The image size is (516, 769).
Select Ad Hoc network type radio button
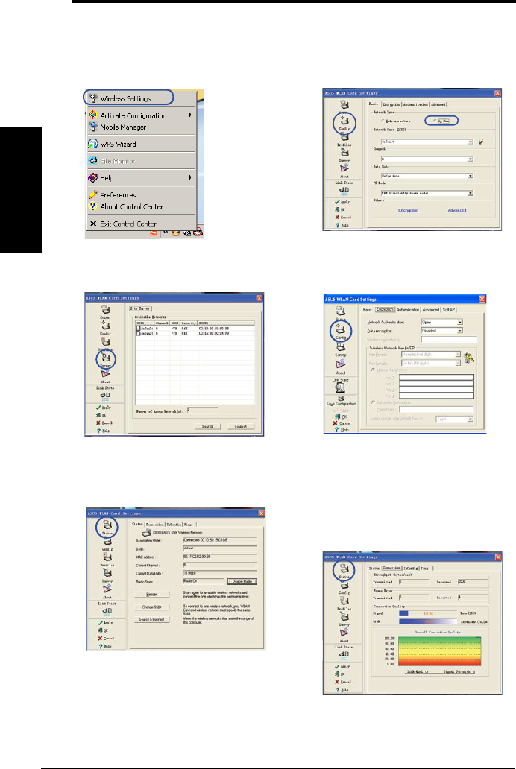click(435, 121)
